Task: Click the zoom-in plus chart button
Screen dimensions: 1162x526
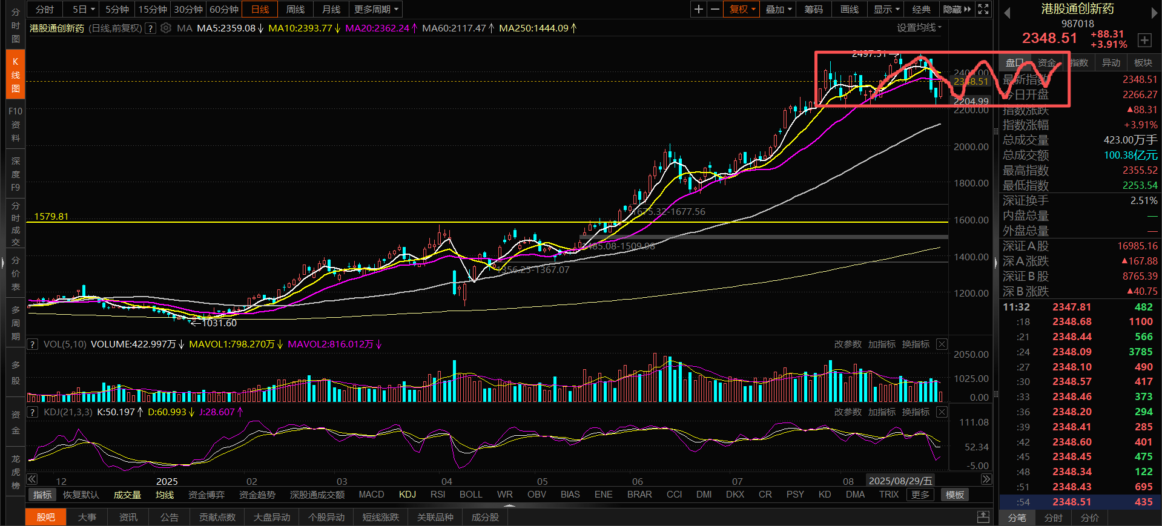Action: (699, 9)
